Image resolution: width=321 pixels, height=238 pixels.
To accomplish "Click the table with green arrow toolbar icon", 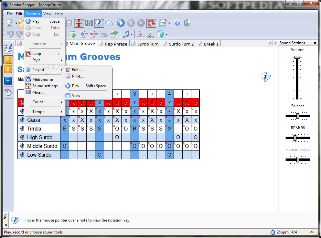I will (x=72, y=34).
